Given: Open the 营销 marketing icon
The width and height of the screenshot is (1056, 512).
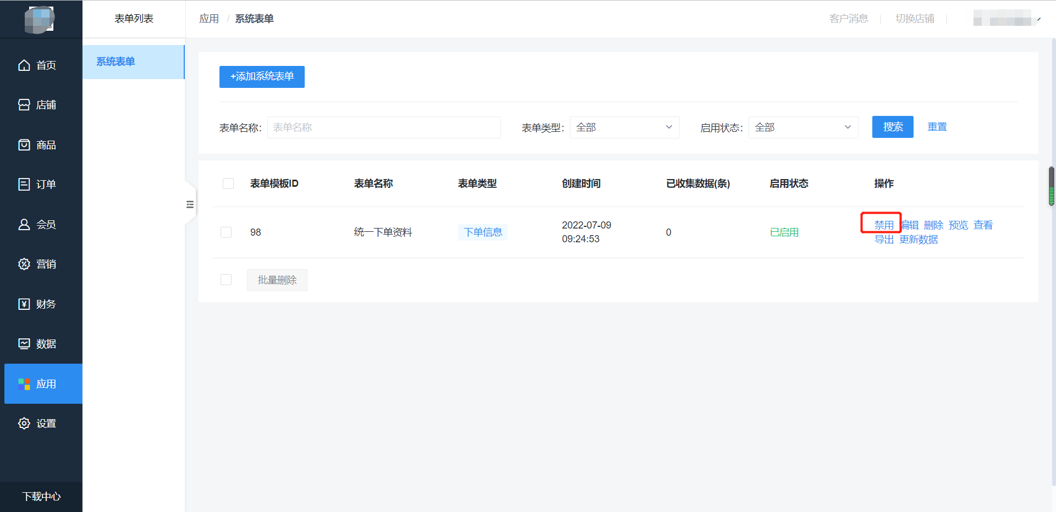Looking at the screenshot, I should pos(24,264).
